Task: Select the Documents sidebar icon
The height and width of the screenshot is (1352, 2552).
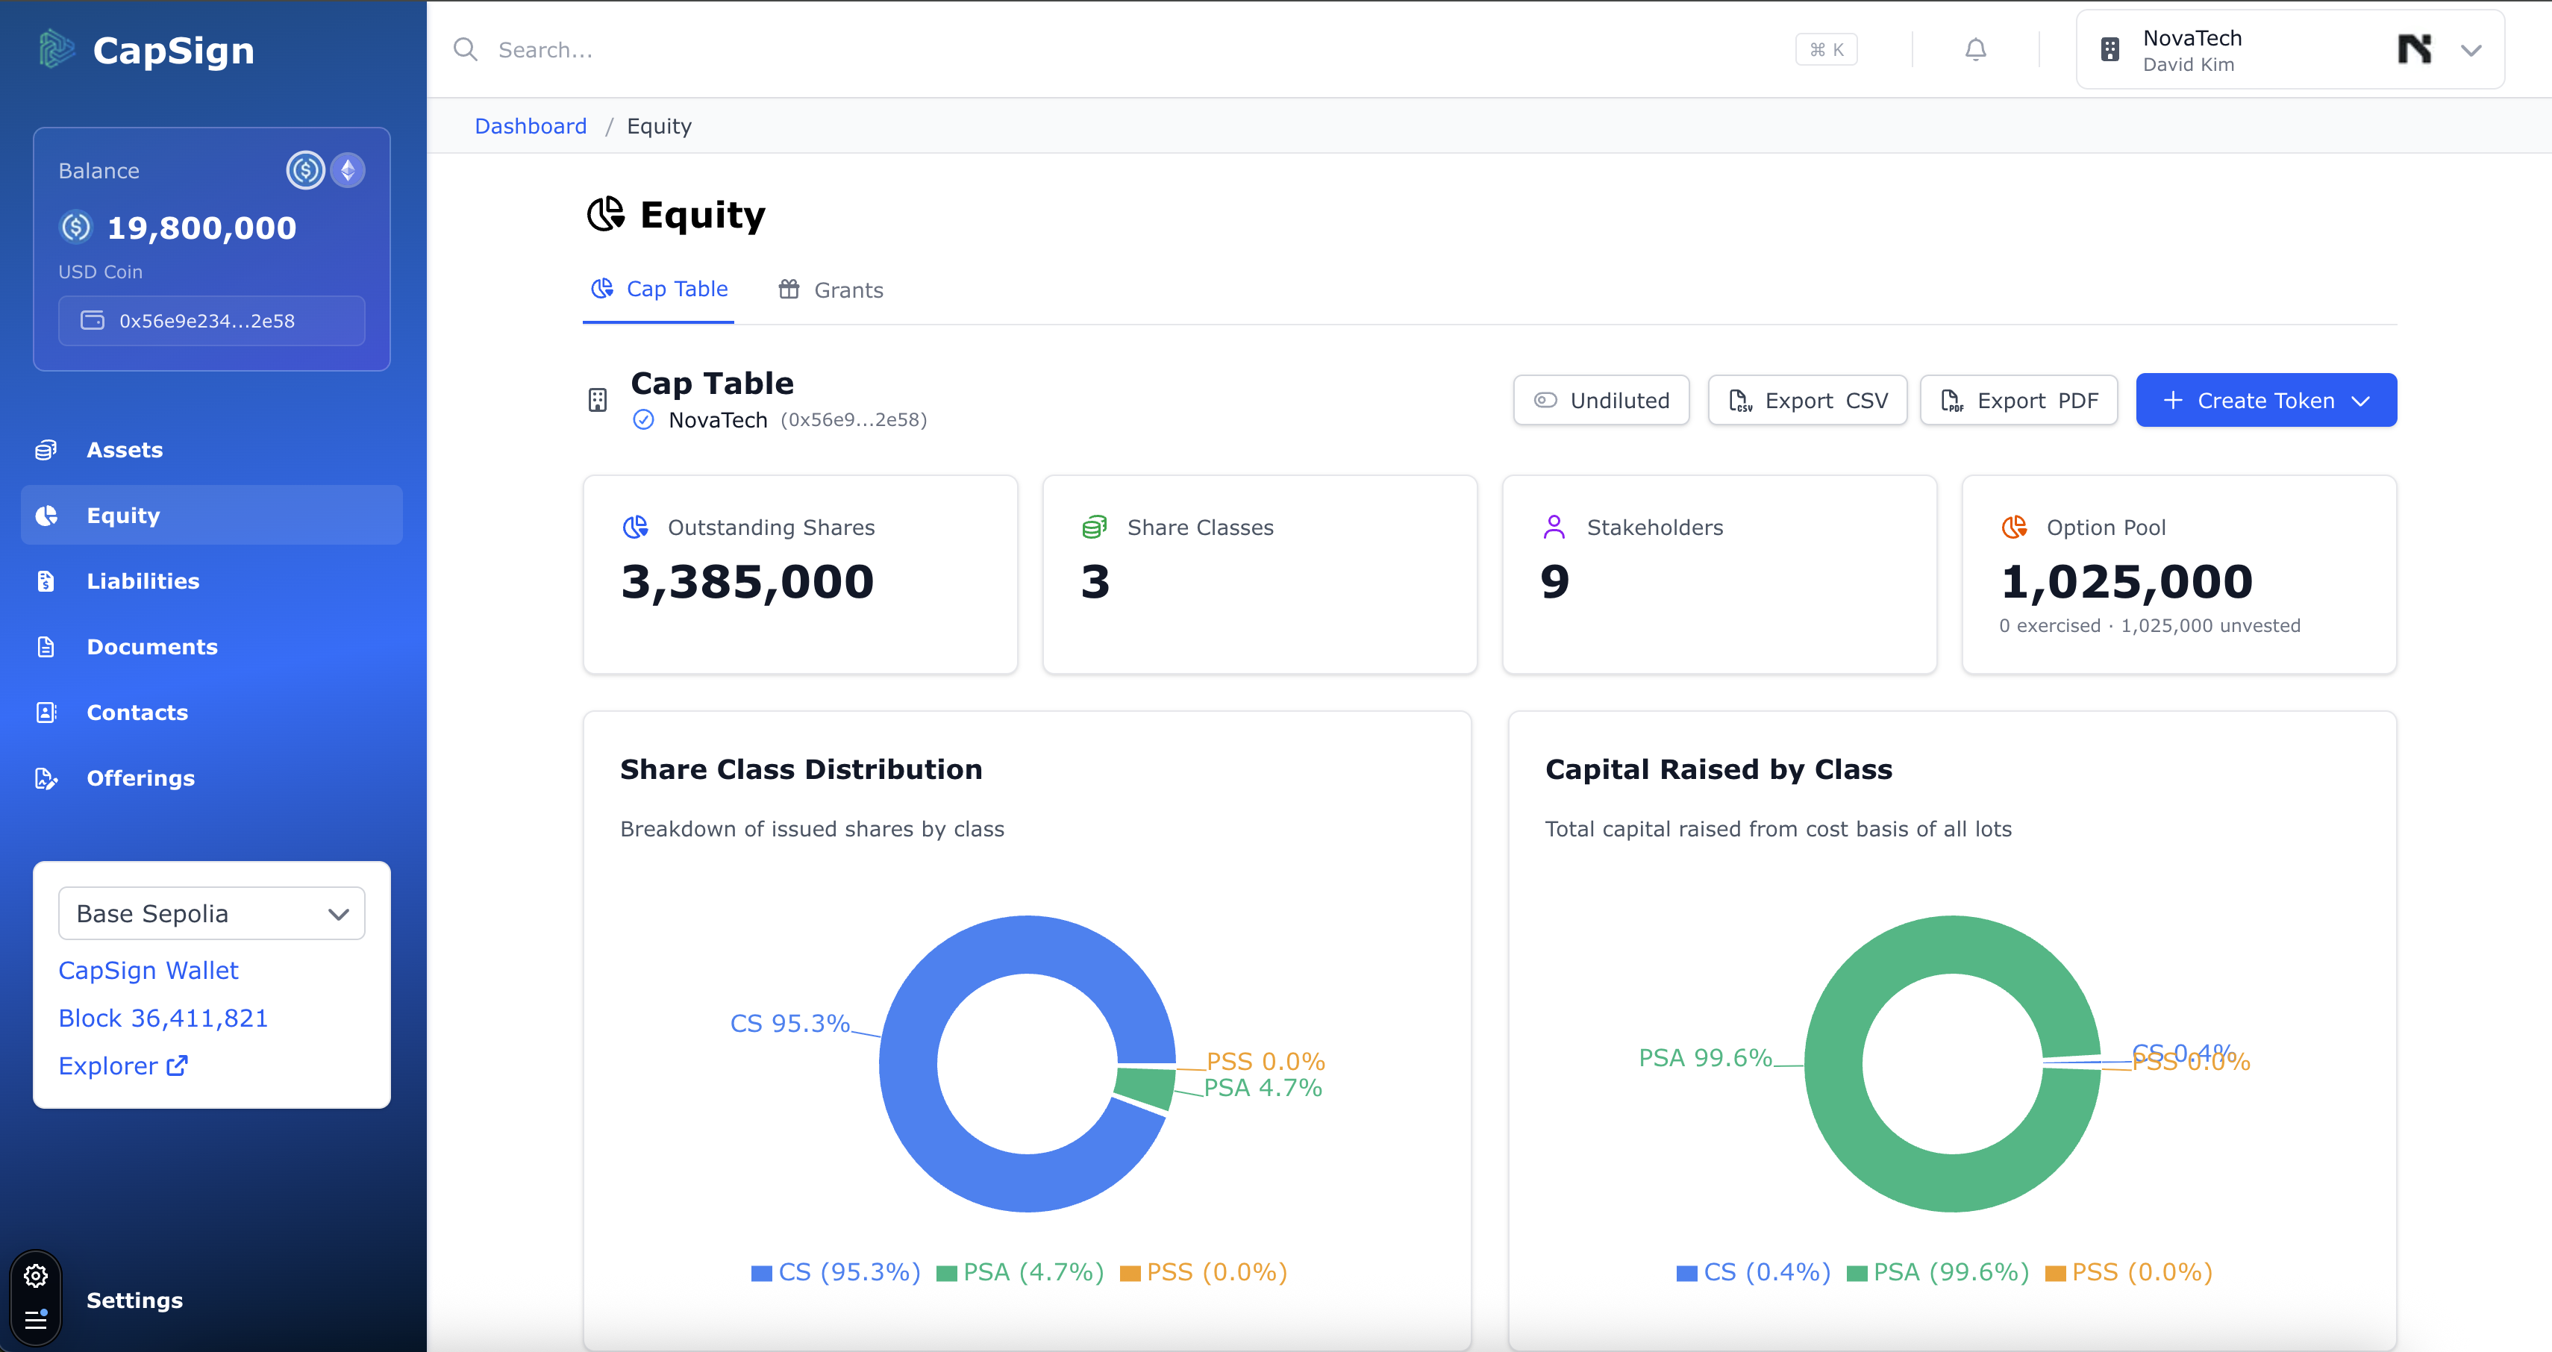Action: click(x=46, y=646)
